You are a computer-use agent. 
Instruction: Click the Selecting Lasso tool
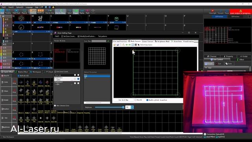pyautogui.click(x=145, y=45)
